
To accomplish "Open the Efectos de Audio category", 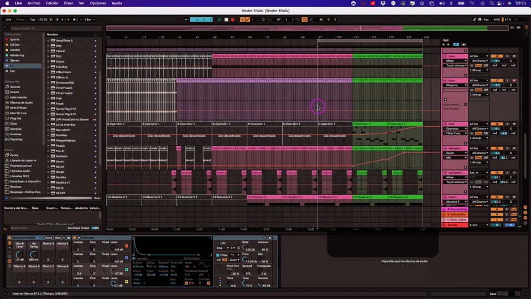I will [x=21, y=103].
